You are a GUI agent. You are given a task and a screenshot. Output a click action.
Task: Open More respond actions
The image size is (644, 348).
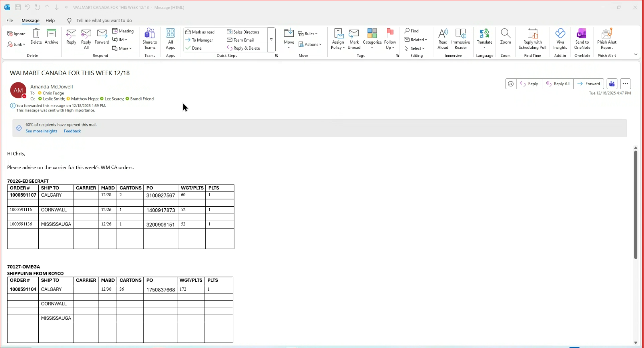click(x=122, y=48)
